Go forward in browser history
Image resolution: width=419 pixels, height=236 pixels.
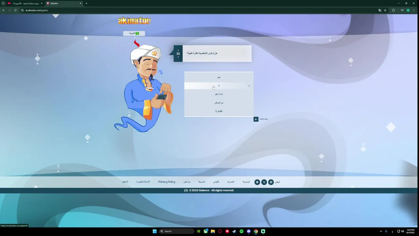pos(9,10)
